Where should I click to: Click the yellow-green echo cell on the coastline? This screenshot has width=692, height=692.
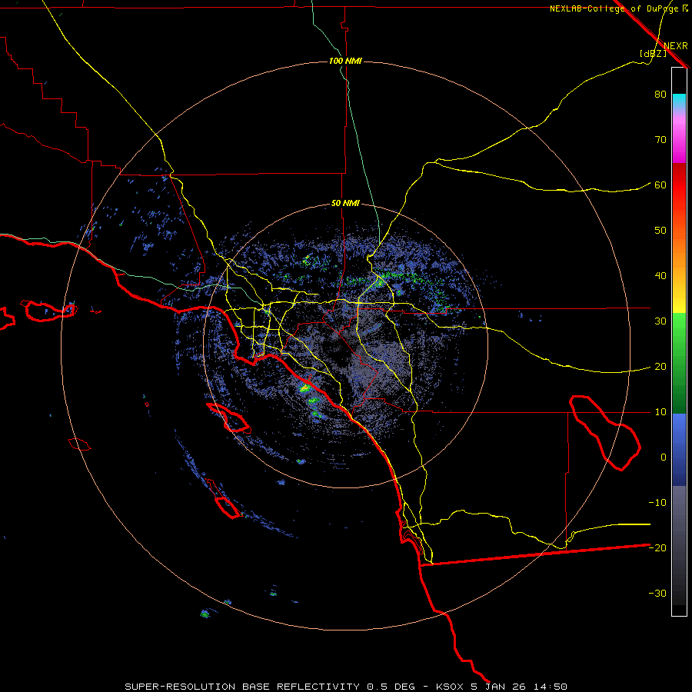pyautogui.click(x=304, y=388)
